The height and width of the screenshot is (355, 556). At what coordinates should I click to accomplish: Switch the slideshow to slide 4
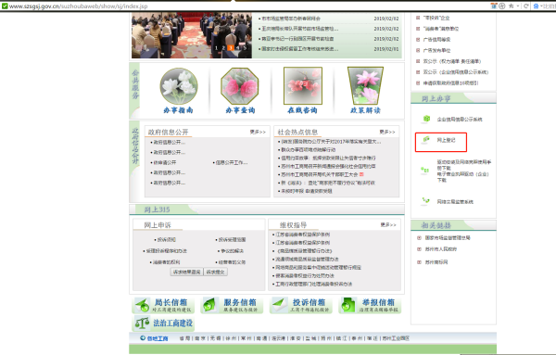click(x=237, y=48)
